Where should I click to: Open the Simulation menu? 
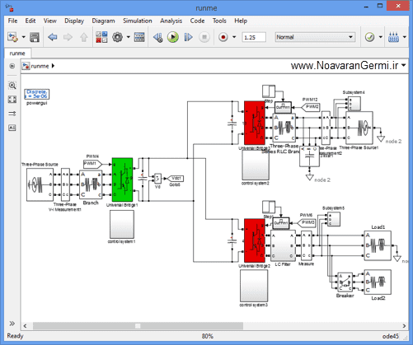pyautogui.click(x=138, y=21)
